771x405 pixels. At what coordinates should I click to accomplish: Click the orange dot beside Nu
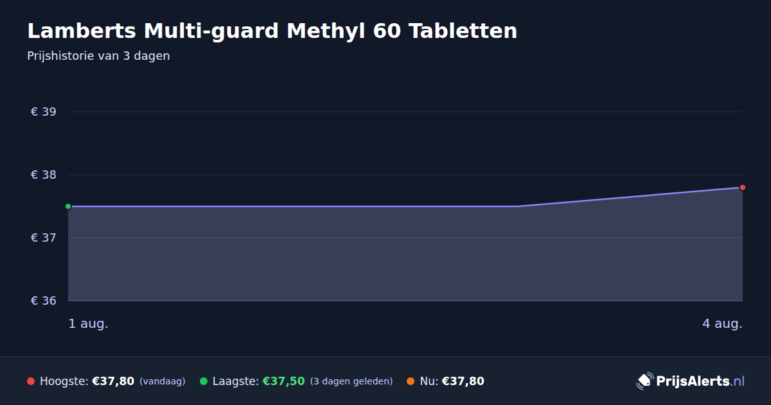411,381
